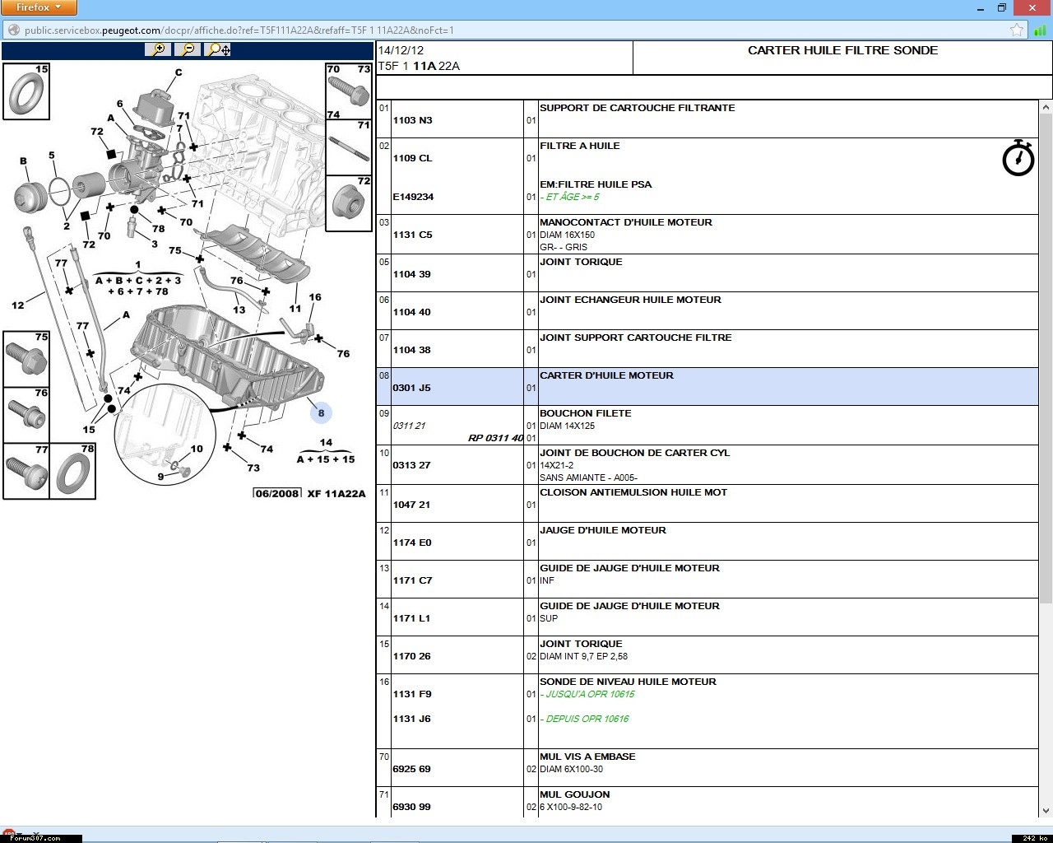Click the zoom-and-pan magnifier icon
The image size is (1053, 843).
pyautogui.click(x=219, y=49)
